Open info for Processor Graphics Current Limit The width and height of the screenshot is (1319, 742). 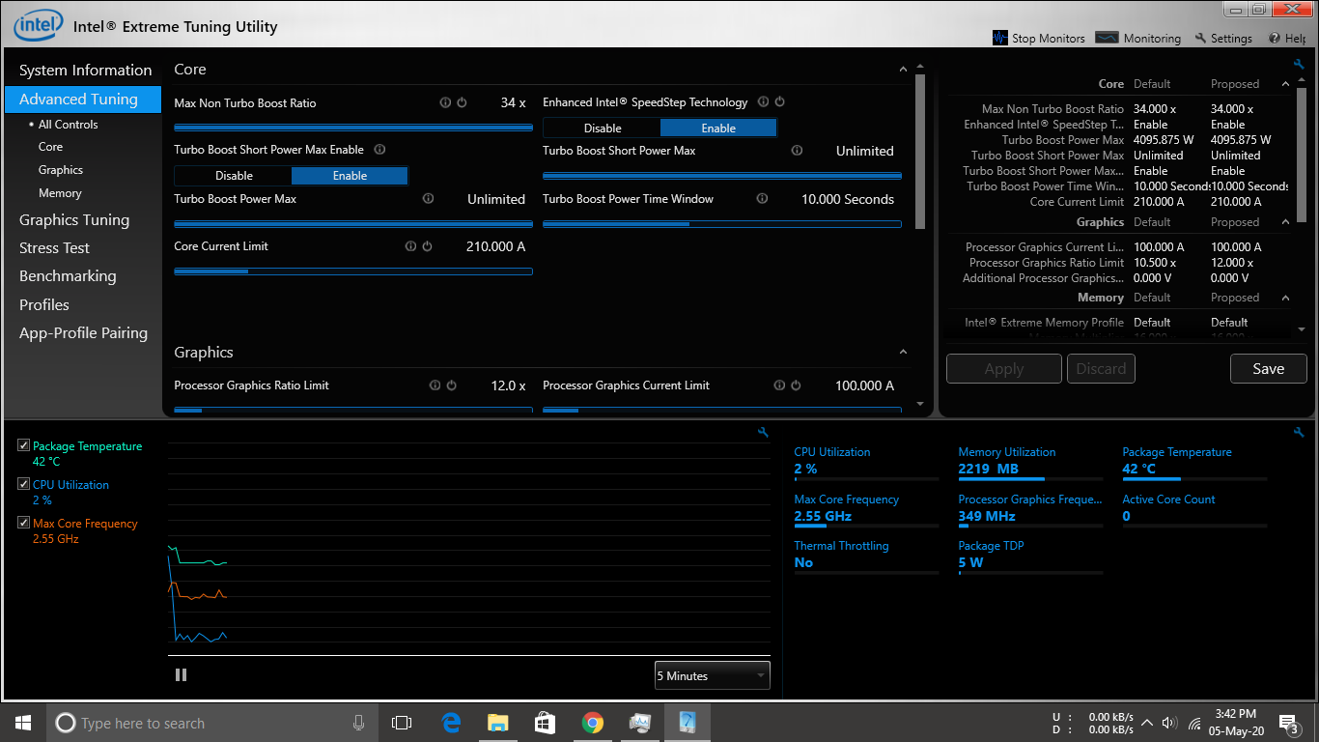[x=779, y=385]
